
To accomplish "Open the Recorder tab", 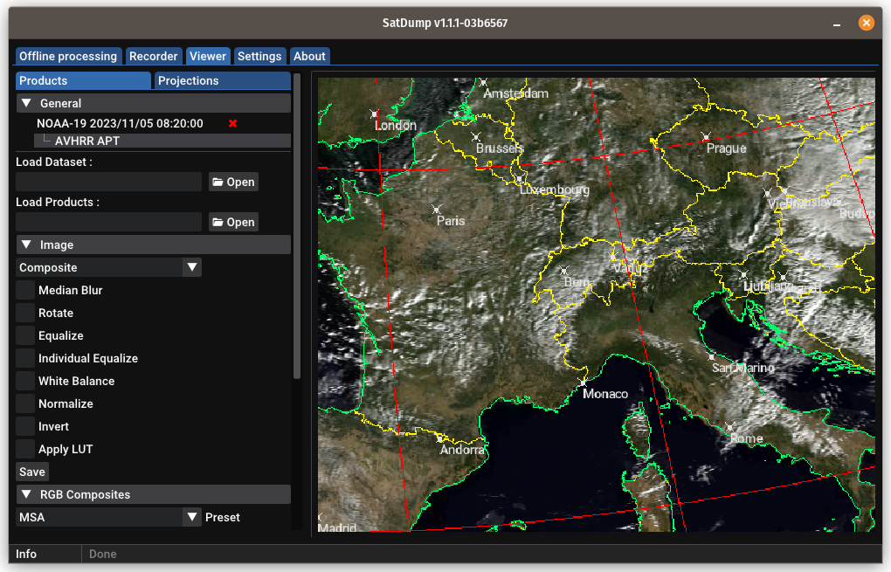I will pyautogui.click(x=154, y=56).
